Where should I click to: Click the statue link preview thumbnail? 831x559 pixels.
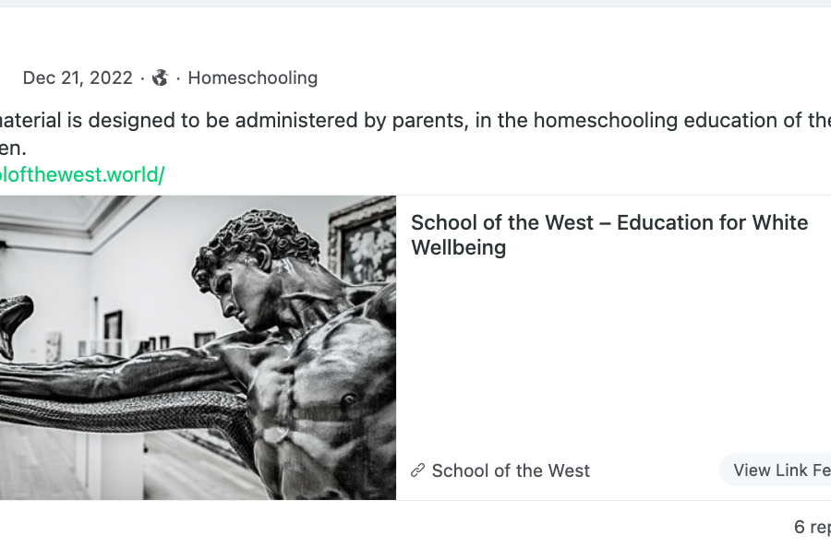tap(198, 347)
